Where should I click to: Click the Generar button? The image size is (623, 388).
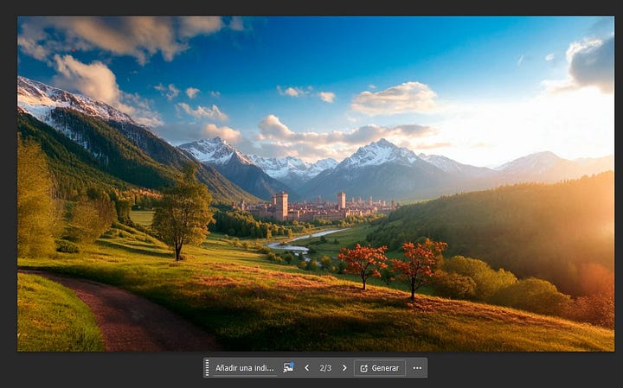point(380,368)
